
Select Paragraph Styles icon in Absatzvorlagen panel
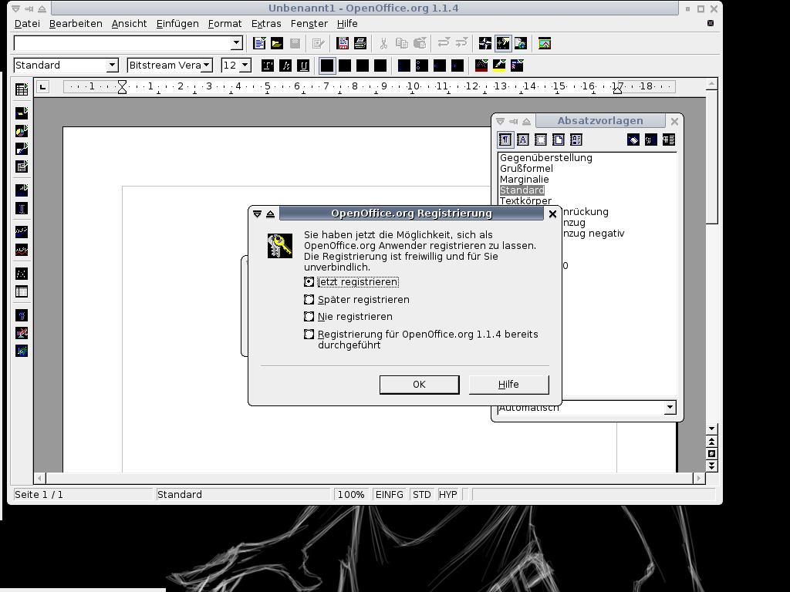pos(505,140)
